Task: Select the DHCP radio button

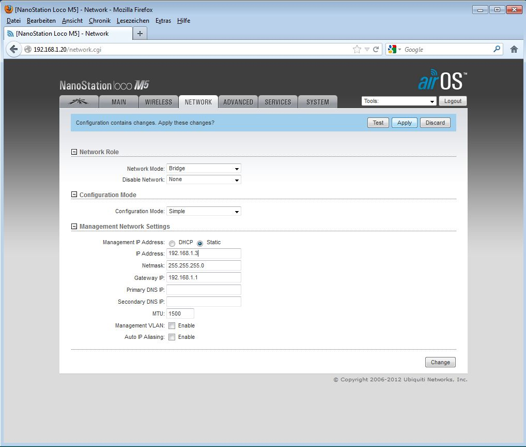Action: point(172,243)
